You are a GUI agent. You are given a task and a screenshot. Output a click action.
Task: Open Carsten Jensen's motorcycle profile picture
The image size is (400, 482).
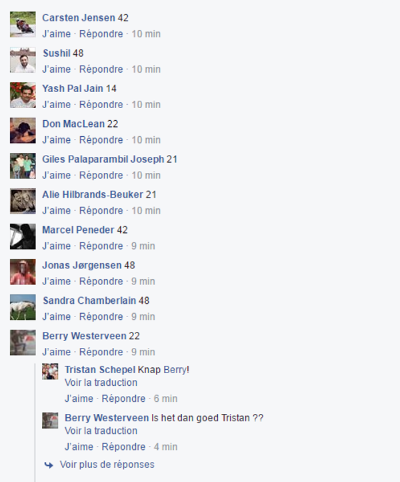(23, 25)
